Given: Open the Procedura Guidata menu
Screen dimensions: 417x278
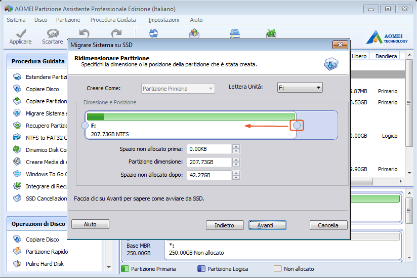Looking at the screenshot, I should click(x=113, y=20).
